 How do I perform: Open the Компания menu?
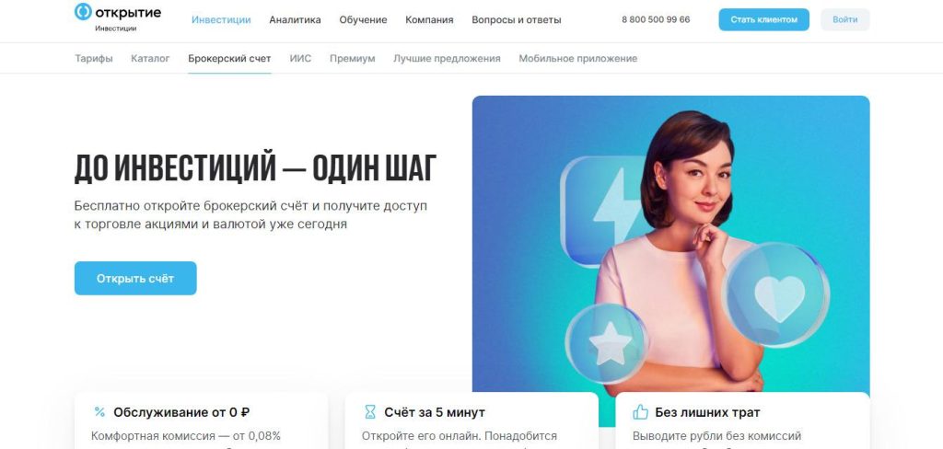[429, 20]
